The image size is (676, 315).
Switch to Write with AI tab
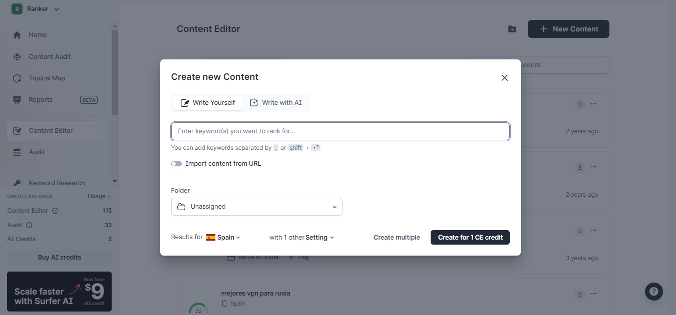(276, 103)
